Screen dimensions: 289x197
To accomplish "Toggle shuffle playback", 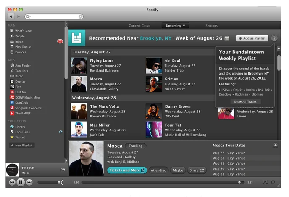I will coord(265,182).
